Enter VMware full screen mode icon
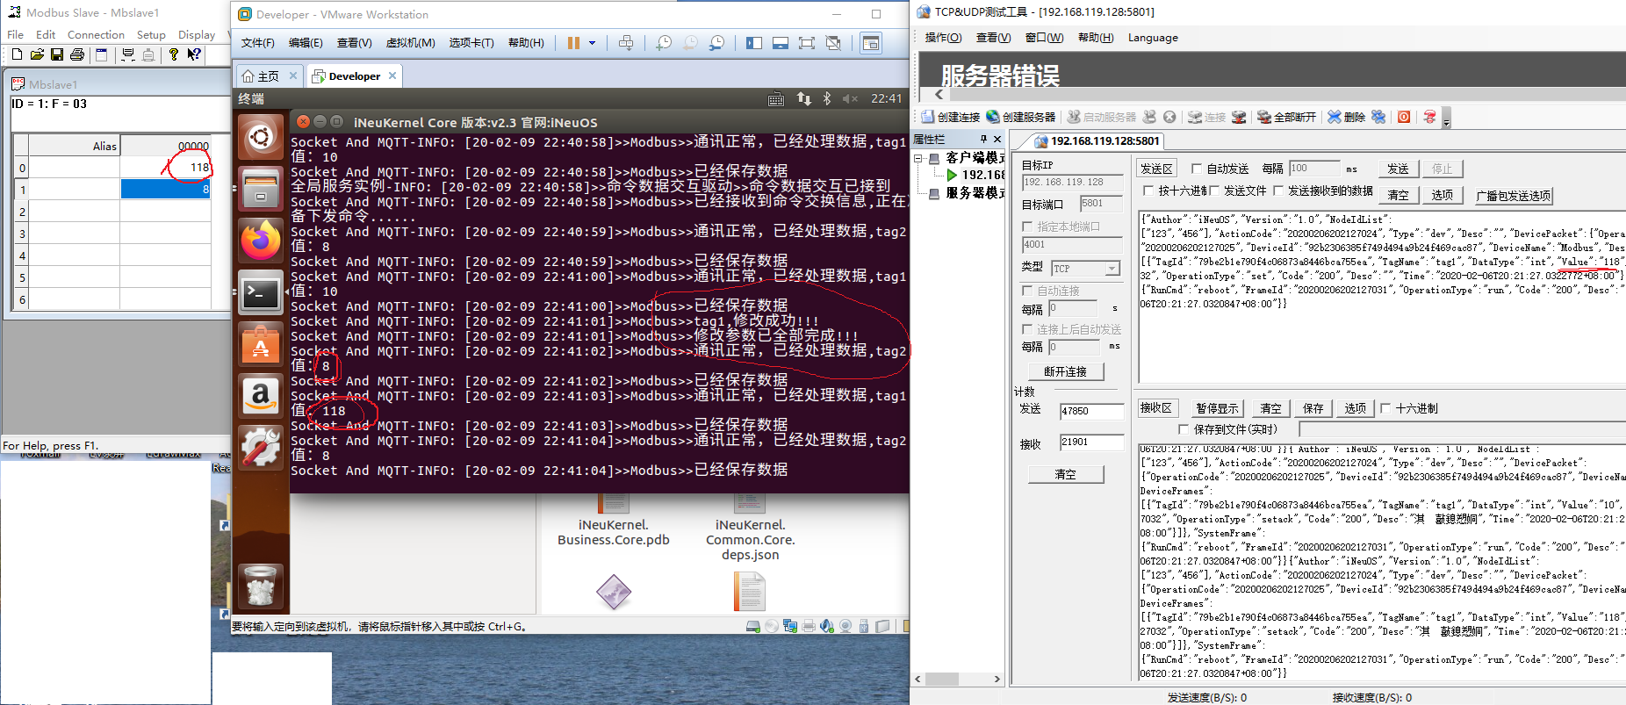 pyautogui.click(x=807, y=42)
